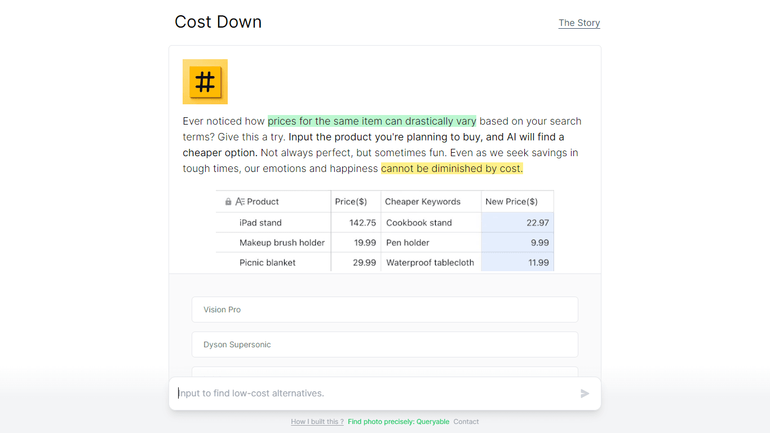Screen dimensions: 770x433
Task: Open Find photo precisely: Queryable link
Action: [399, 422]
